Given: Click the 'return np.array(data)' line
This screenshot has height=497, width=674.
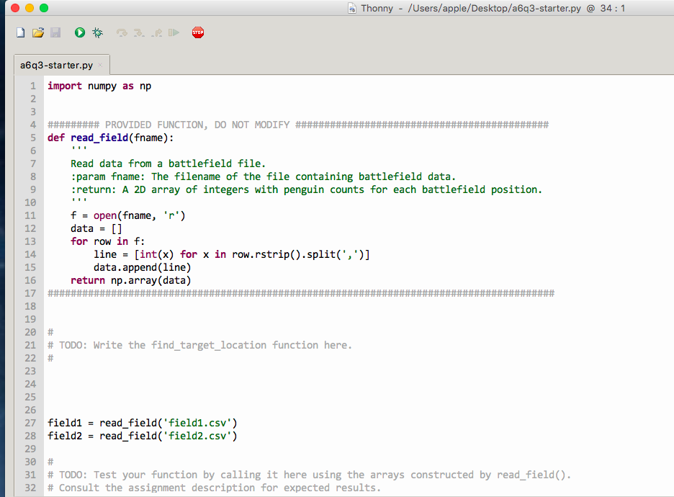Looking at the screenshot, I should (x=130, y=280).
